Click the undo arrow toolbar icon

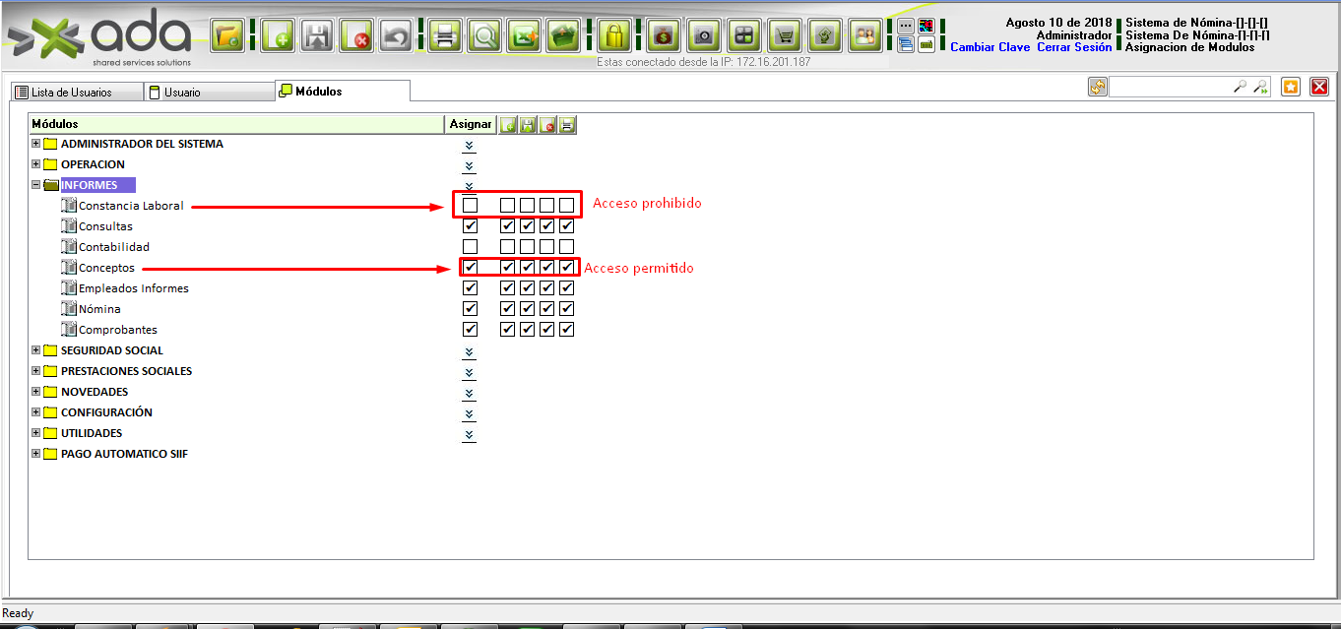pyautogui.click(x=395, y=36)
